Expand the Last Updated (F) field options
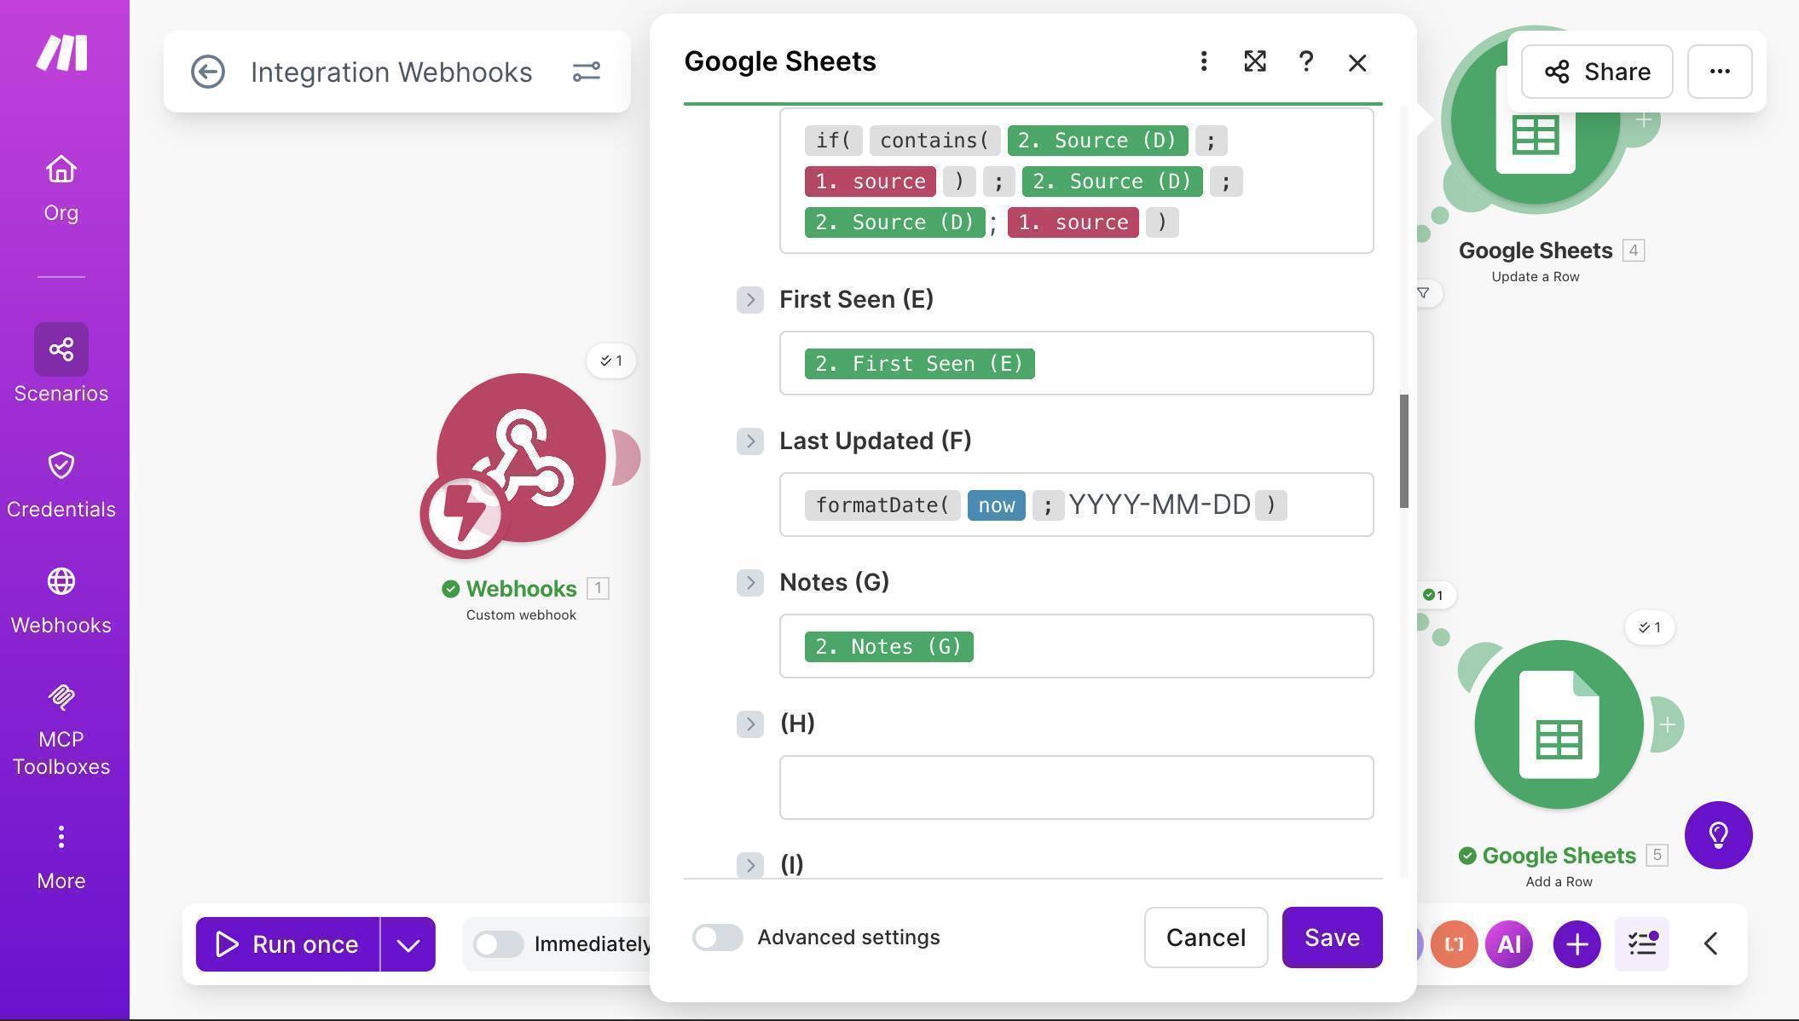The height and width of the screenshot is (1021, 1799). coord(749,441)
